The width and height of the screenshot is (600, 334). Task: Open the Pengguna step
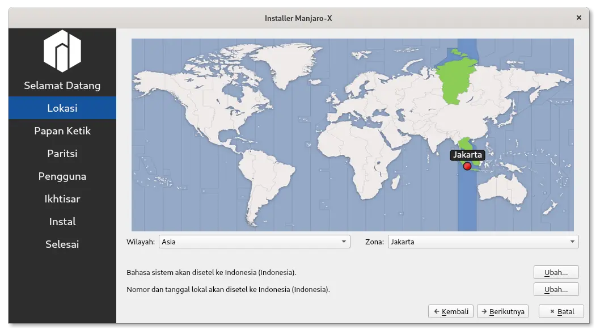tap(62, 176)
